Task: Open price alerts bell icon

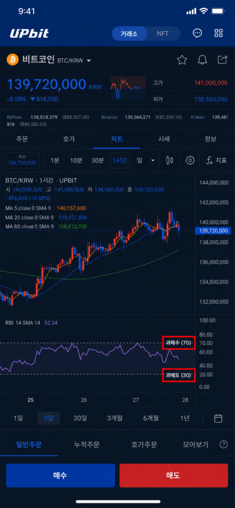Action: 202,60
